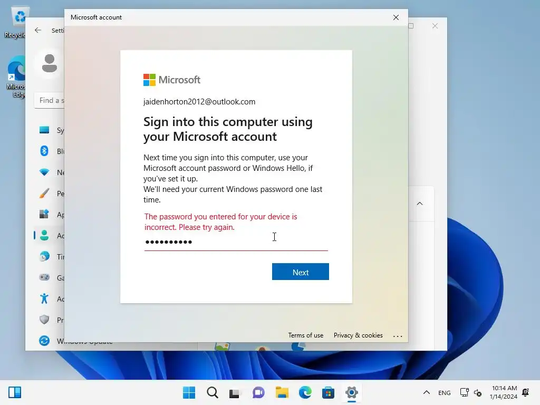Launch Microsoft Edge from the taskbar

[305, 392]
